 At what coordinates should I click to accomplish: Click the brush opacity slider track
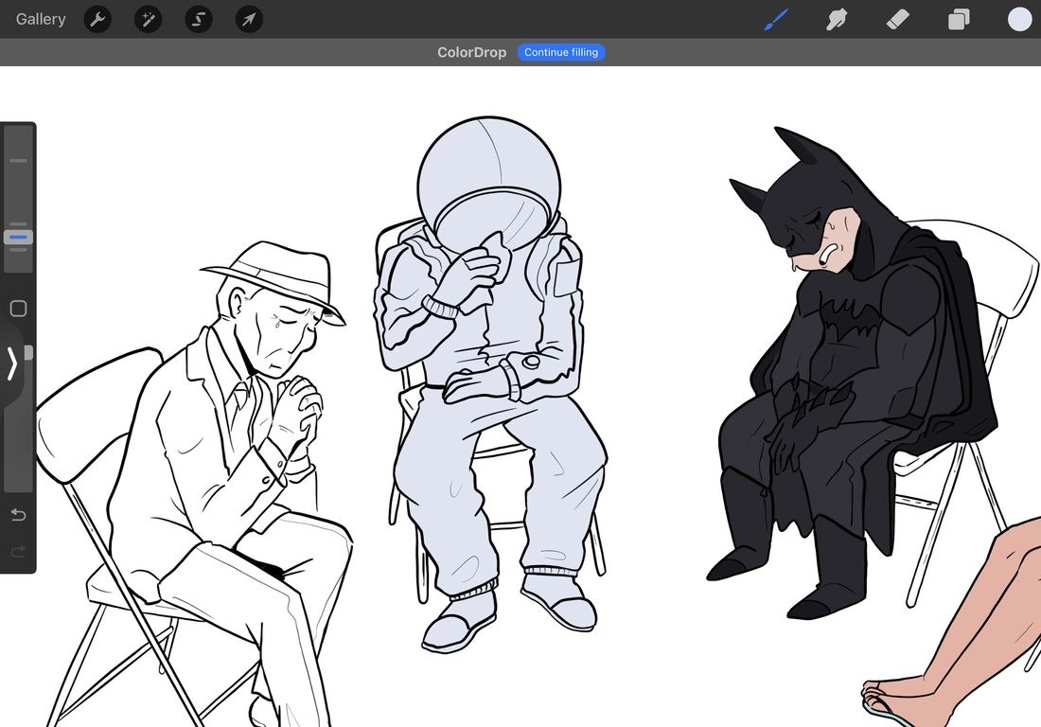pyautogui.click(x=19, y=421)
